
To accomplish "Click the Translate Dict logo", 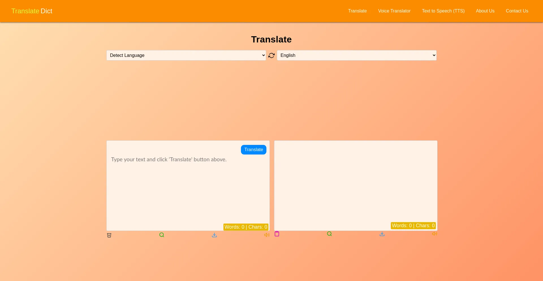I will pyautogui.click(x=32, y=11).
